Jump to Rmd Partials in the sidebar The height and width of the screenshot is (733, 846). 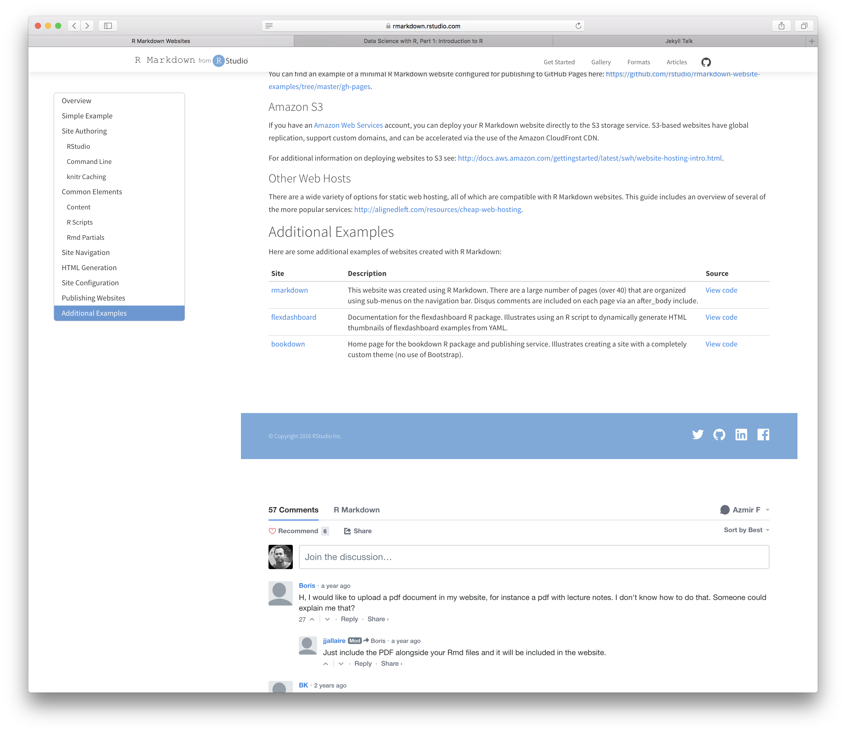119,237
